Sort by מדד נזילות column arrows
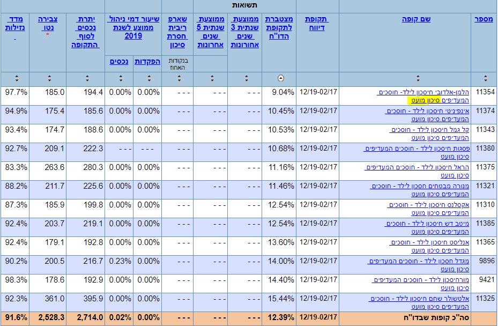Image resolution: width=498 pixels, height=326 pixels. tap(17, 78)
